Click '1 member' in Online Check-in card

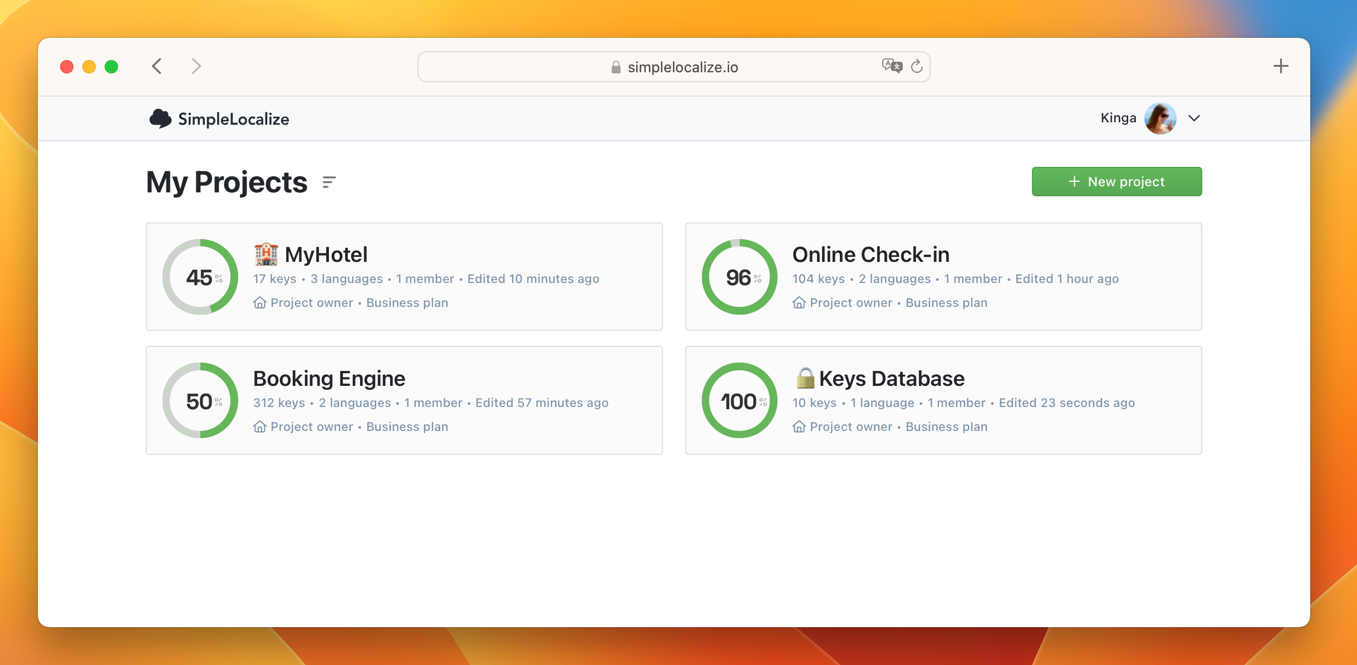click(973, 279)
